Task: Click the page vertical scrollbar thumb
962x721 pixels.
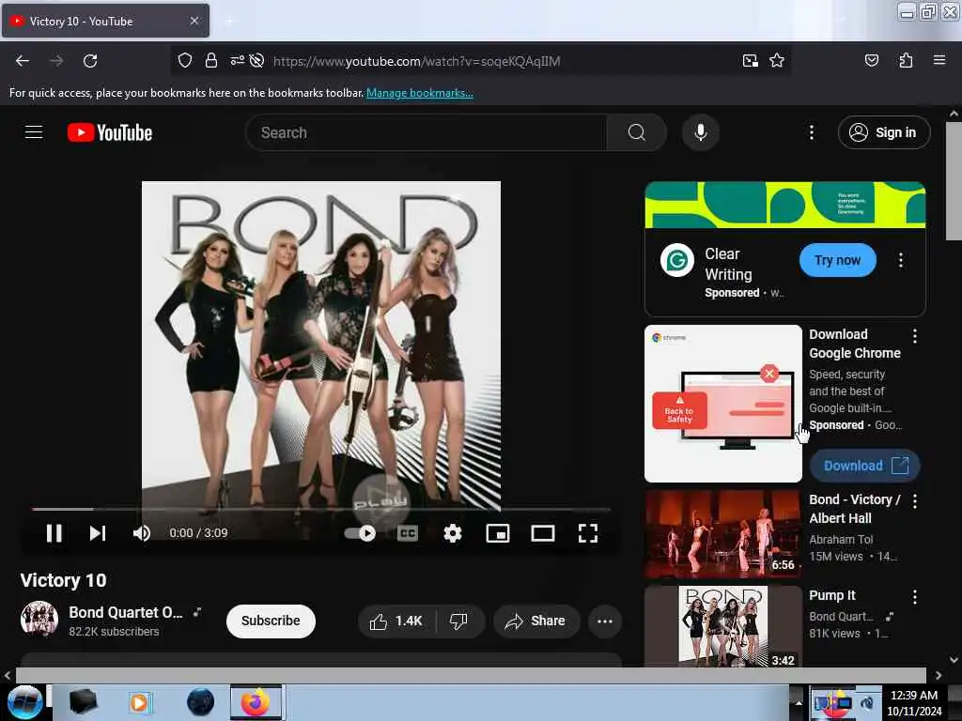Action: (954, 181)
